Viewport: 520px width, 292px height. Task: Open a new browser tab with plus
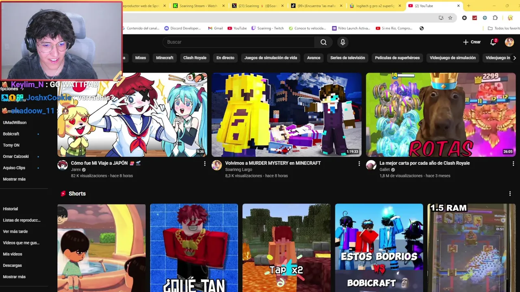pyautogui.click(x=468, y=6)
